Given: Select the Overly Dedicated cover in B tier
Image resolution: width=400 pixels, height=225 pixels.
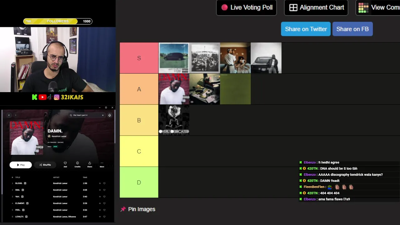Looking at the screenshot, I should click(x=174, y=120).
